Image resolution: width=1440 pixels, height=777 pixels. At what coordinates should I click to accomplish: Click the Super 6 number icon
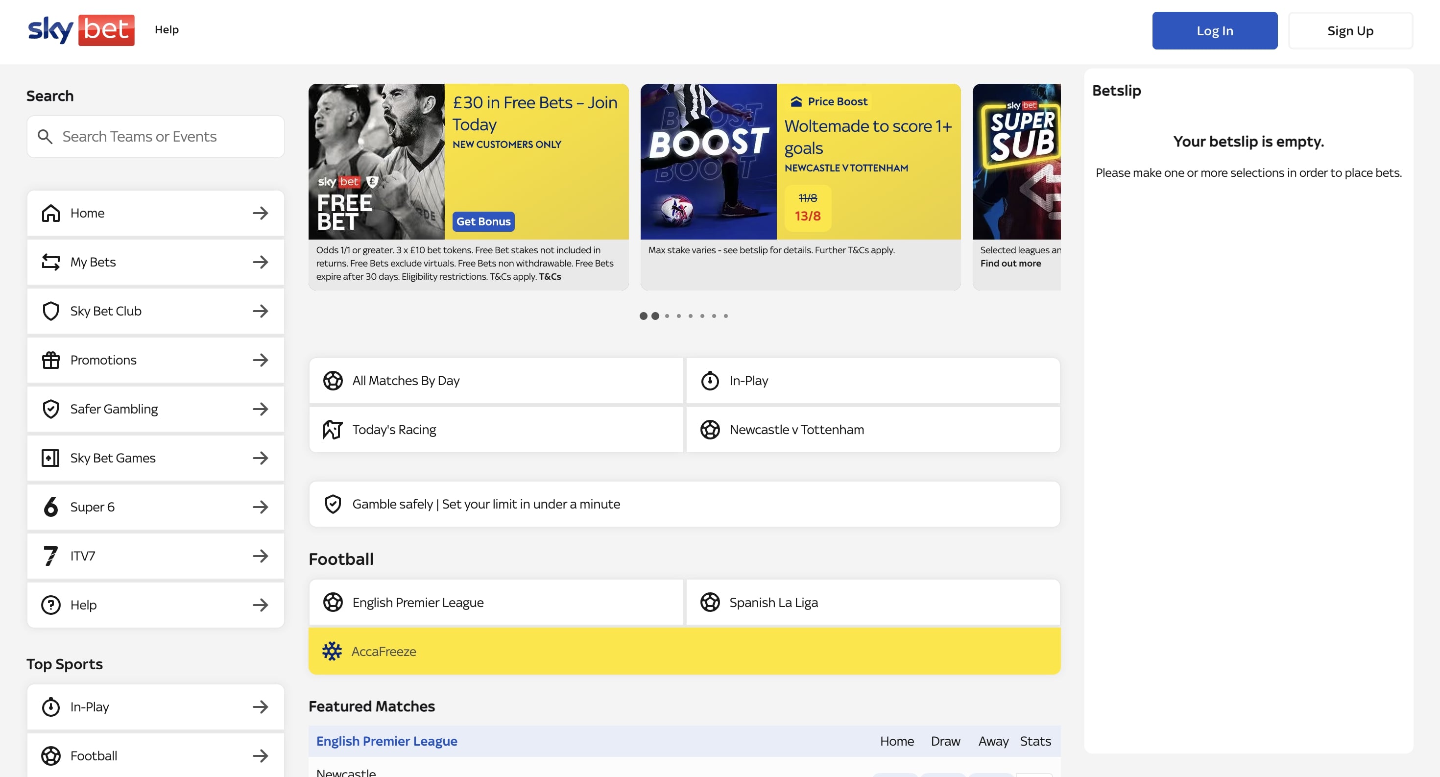point(51,507)
